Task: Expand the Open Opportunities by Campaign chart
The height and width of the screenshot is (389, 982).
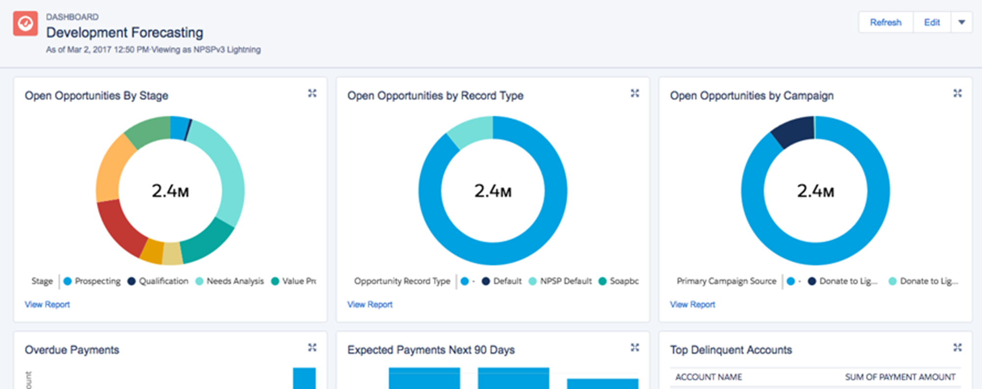Action: (957, 93)
